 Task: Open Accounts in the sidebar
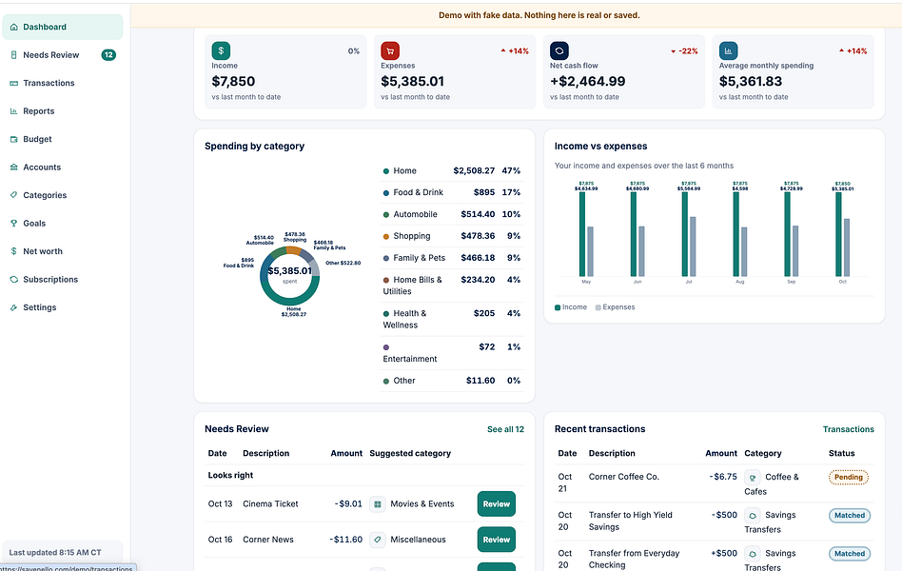click(63, 167)
